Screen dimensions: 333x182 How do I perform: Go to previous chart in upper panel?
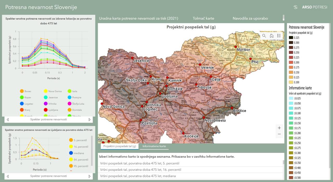[x=8, y=120]
